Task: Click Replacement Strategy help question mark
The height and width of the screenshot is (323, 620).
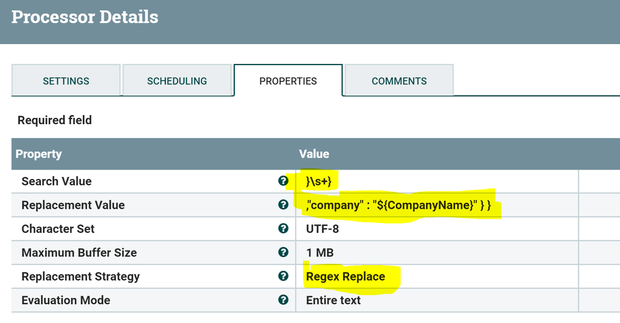Action: click(x=283, y=276)
